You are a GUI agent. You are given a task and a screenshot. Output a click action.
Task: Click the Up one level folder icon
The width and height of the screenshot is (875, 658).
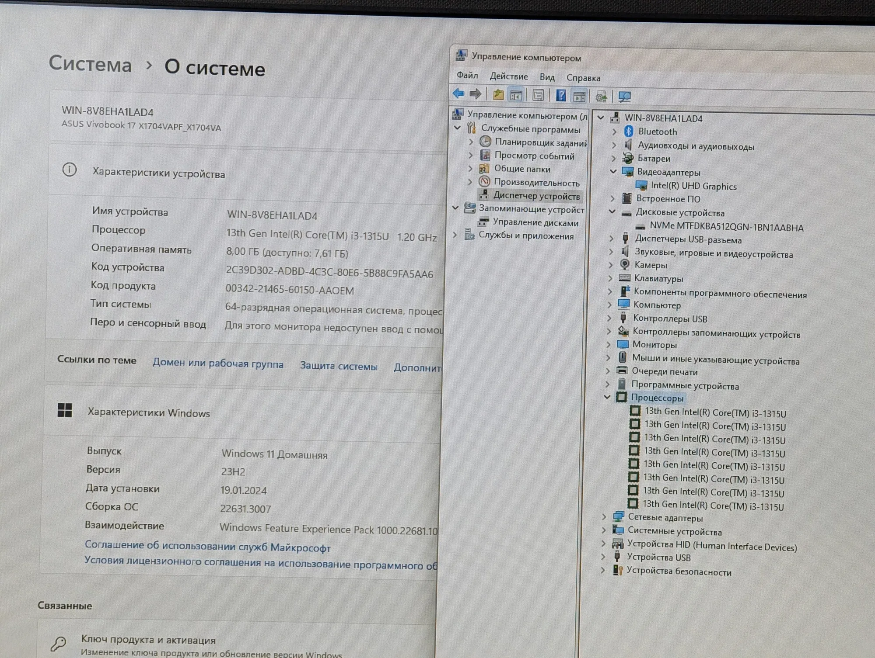coord(498,94)
